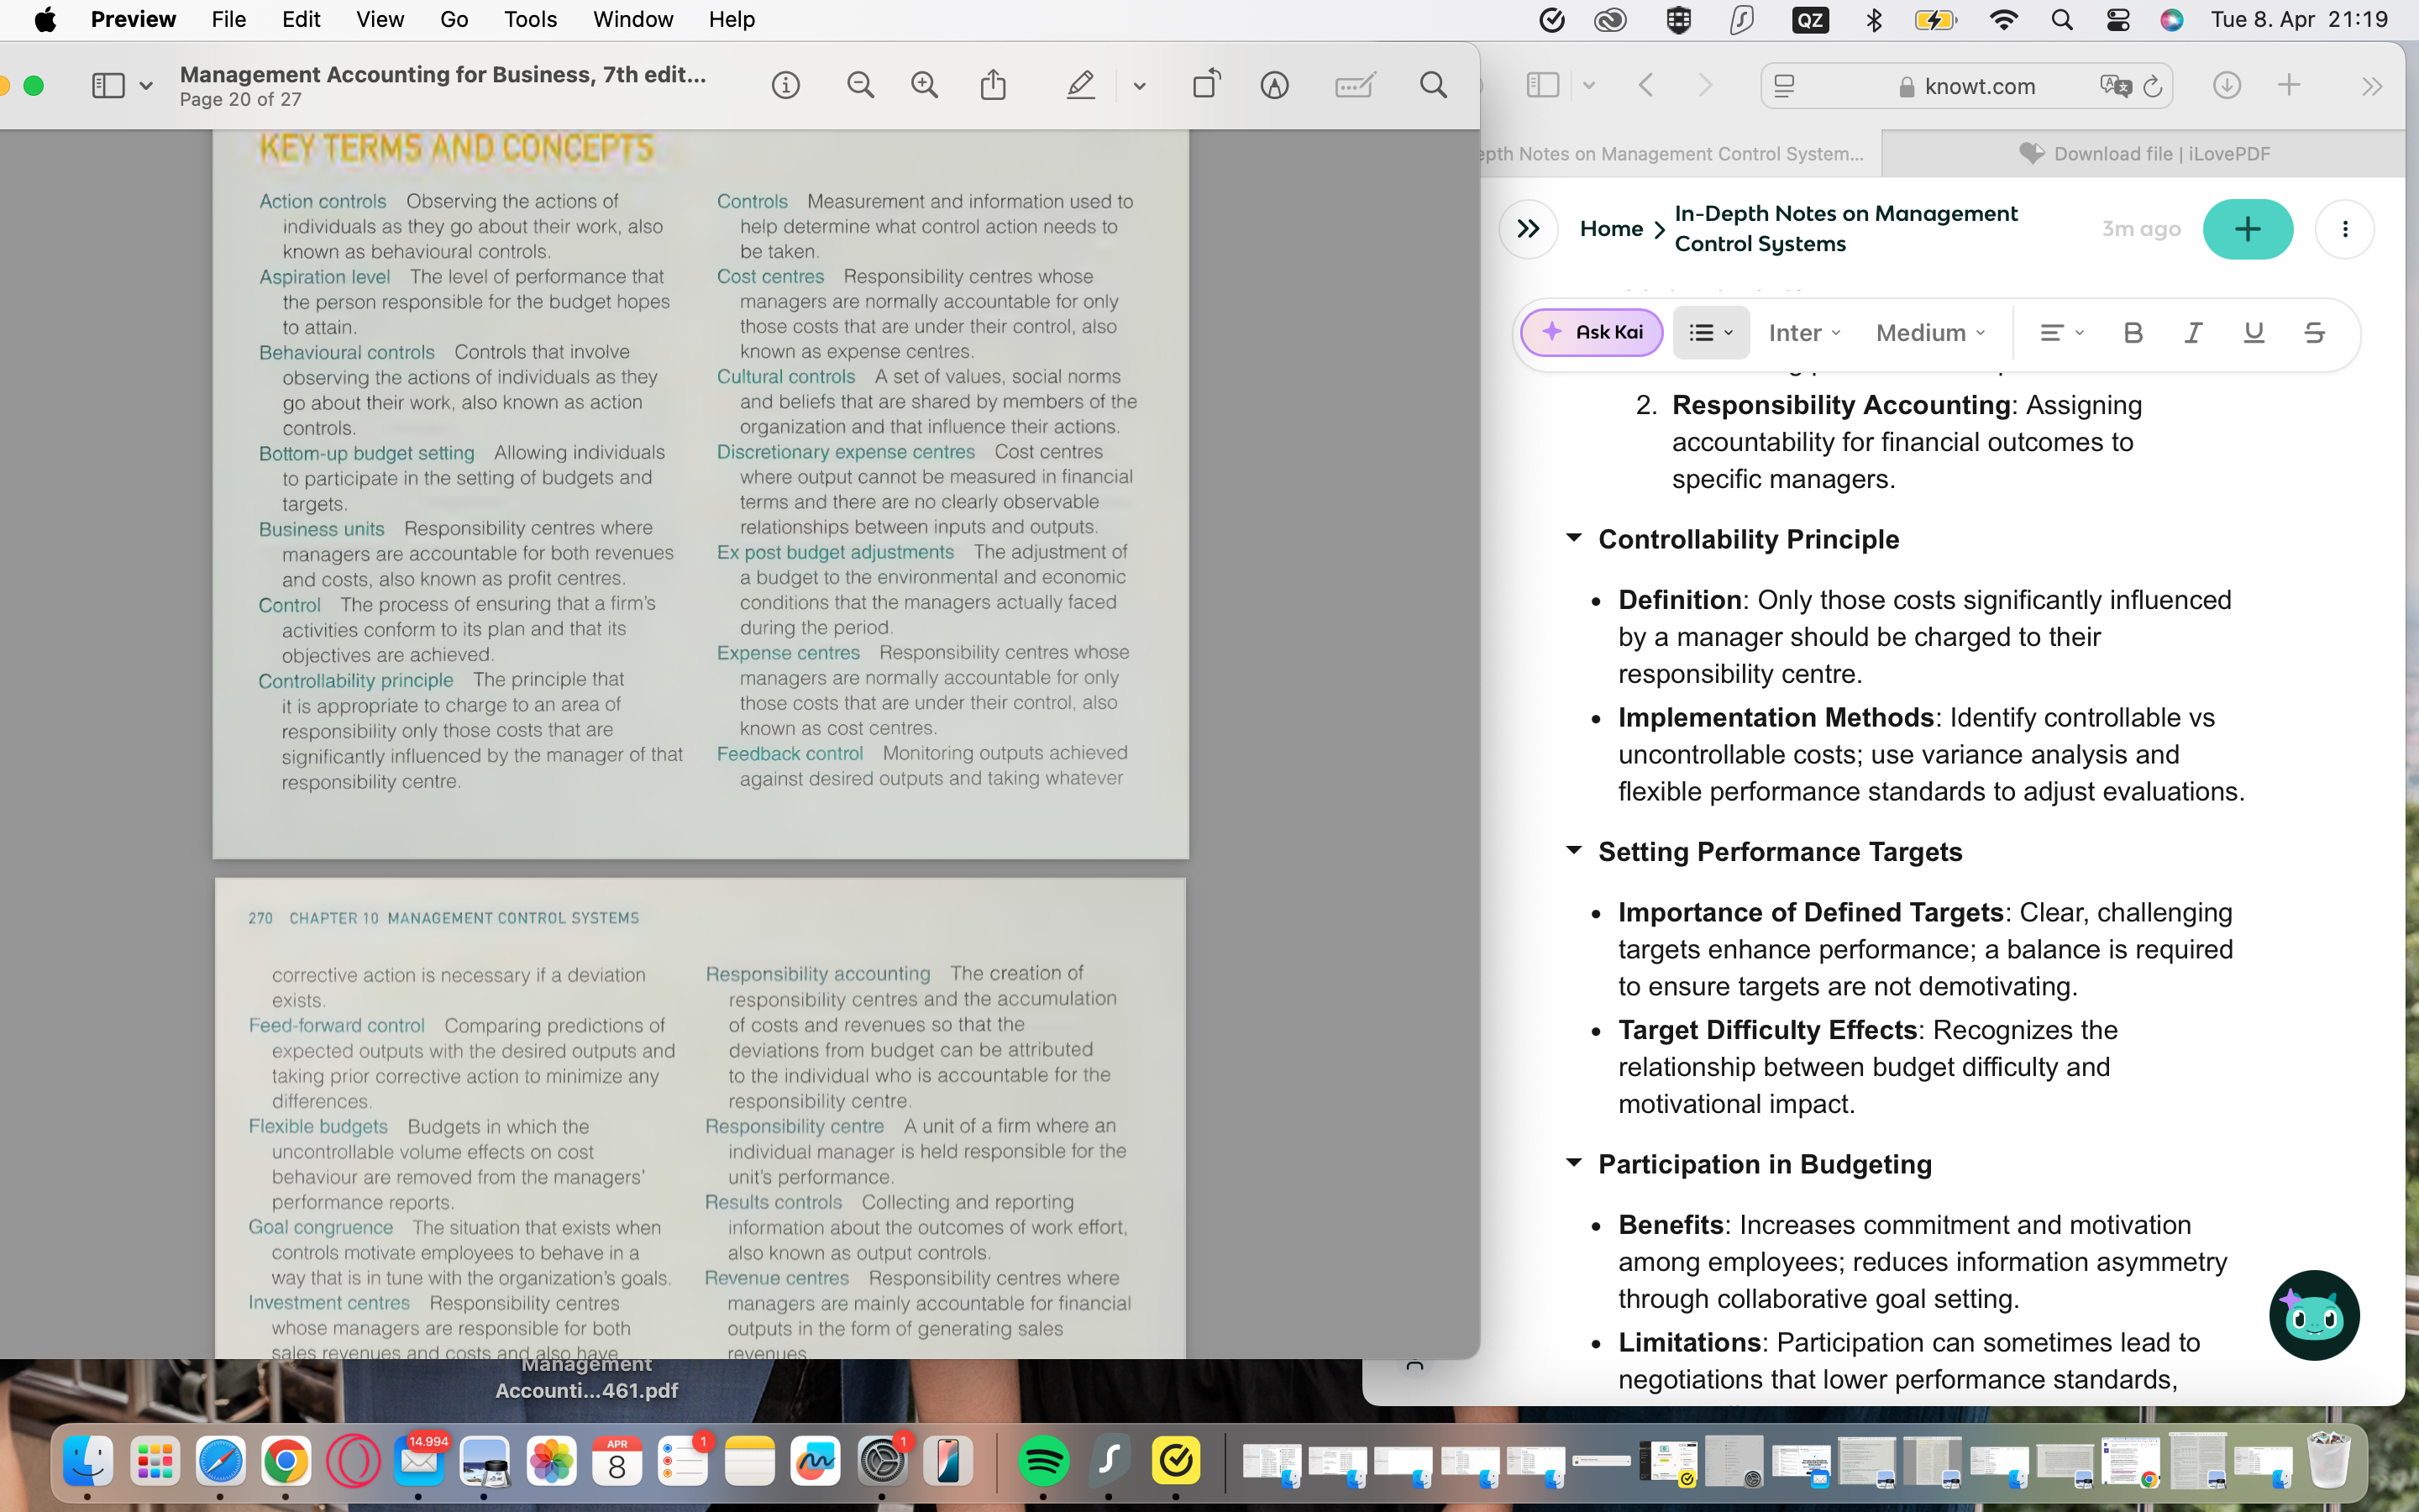Image resolution: width=2419 pixels, height=1512 pixels.
Task: Select the Highlight pen tool
Action: (1080, 86)
